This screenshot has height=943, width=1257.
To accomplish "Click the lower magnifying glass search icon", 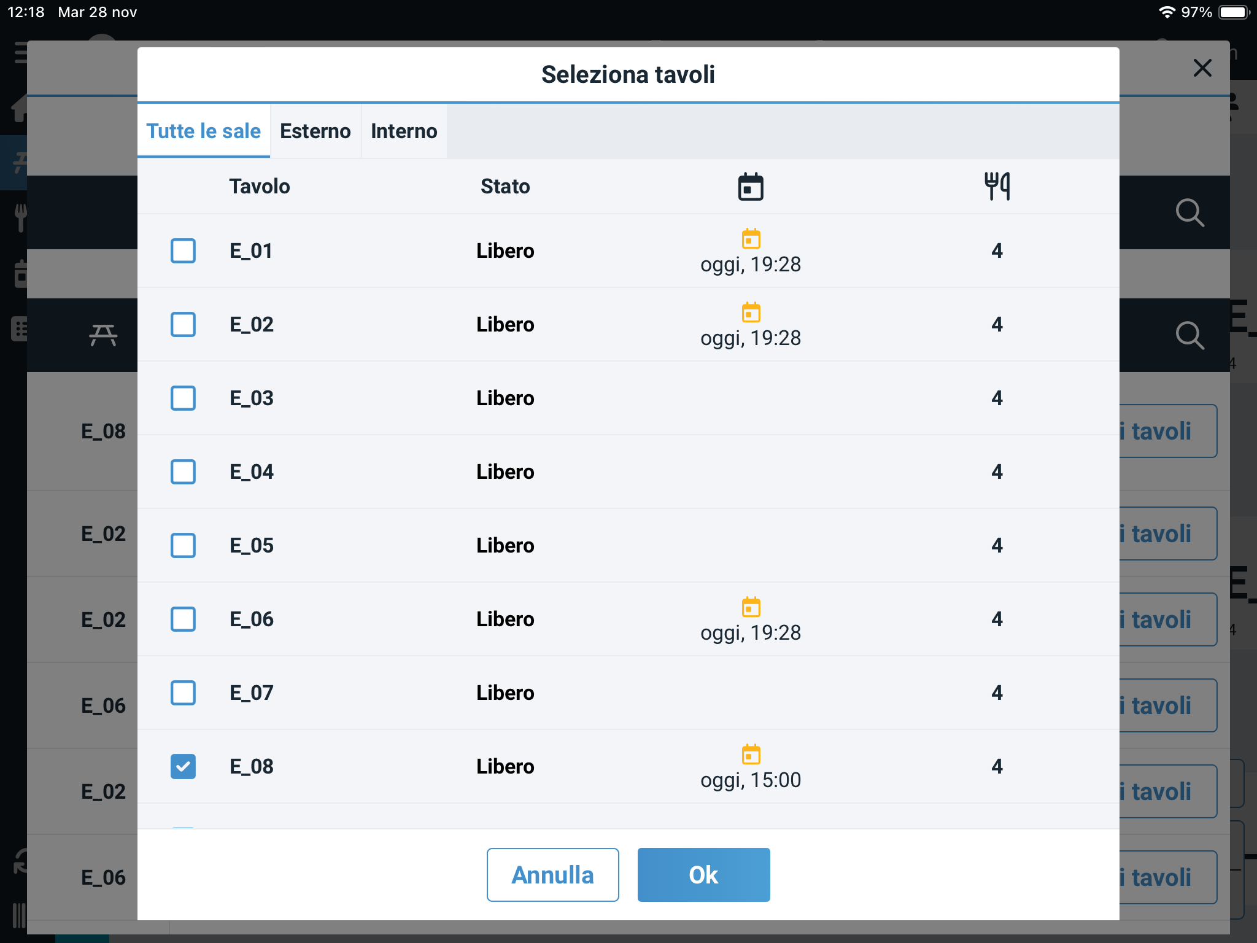I will point(1189,336).
